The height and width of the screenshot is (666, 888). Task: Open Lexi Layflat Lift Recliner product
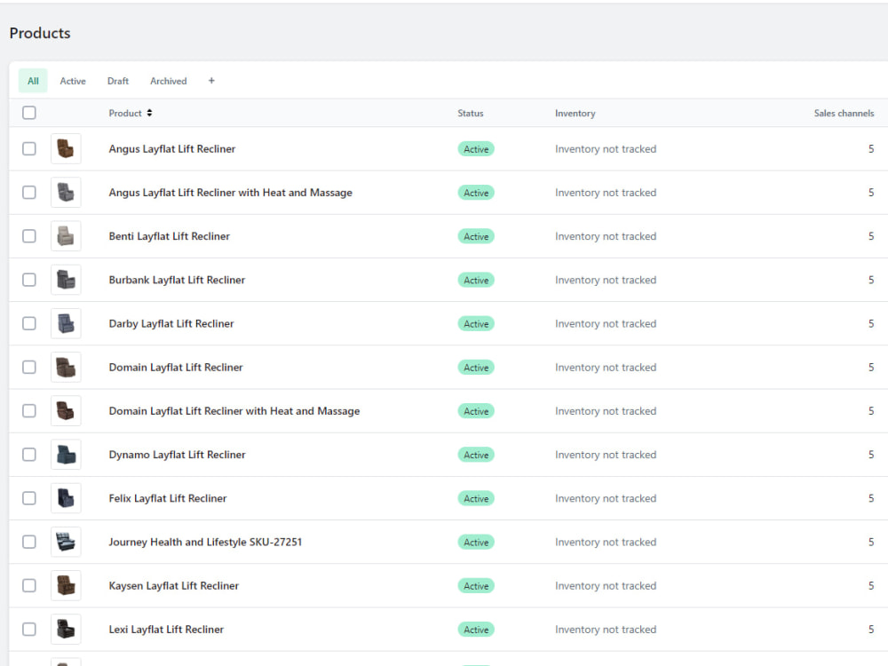(x=166, y=630)
